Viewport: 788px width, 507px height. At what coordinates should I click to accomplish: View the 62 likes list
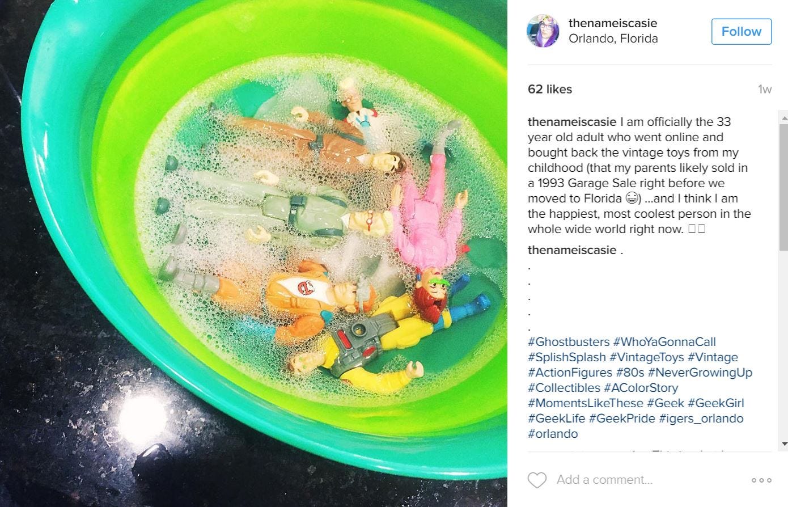pyautogui.click(x=550, y=89)
